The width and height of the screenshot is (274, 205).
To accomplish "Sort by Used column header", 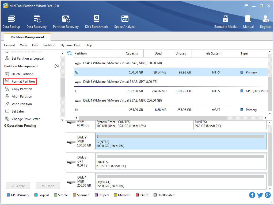I will tap(155, 53).
